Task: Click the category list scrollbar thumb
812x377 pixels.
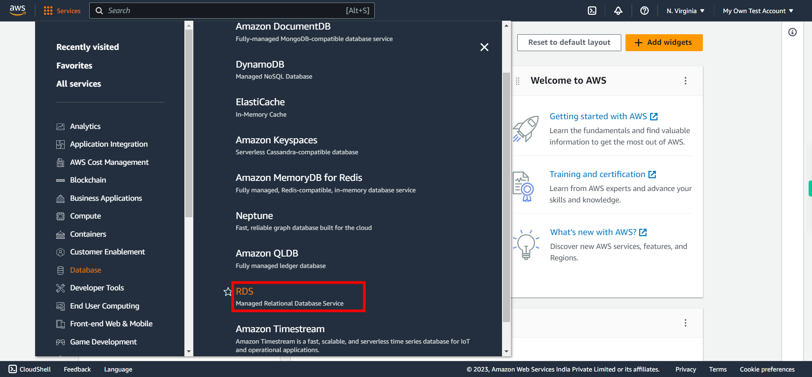Action: click(189, 123)
